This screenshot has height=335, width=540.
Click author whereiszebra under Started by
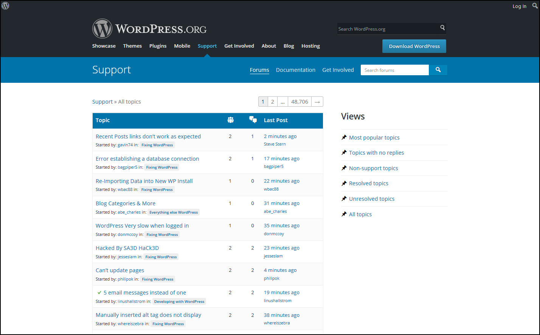pos(130,324)
